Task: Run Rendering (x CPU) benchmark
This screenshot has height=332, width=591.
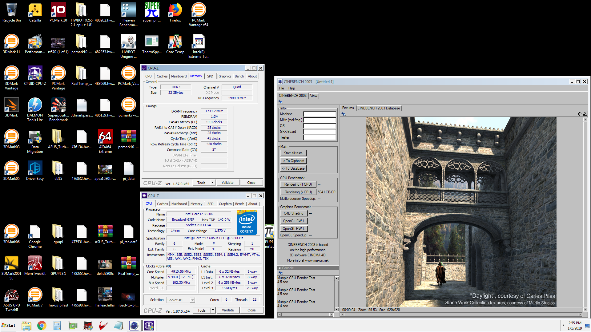Action: [x=298, y=192]
